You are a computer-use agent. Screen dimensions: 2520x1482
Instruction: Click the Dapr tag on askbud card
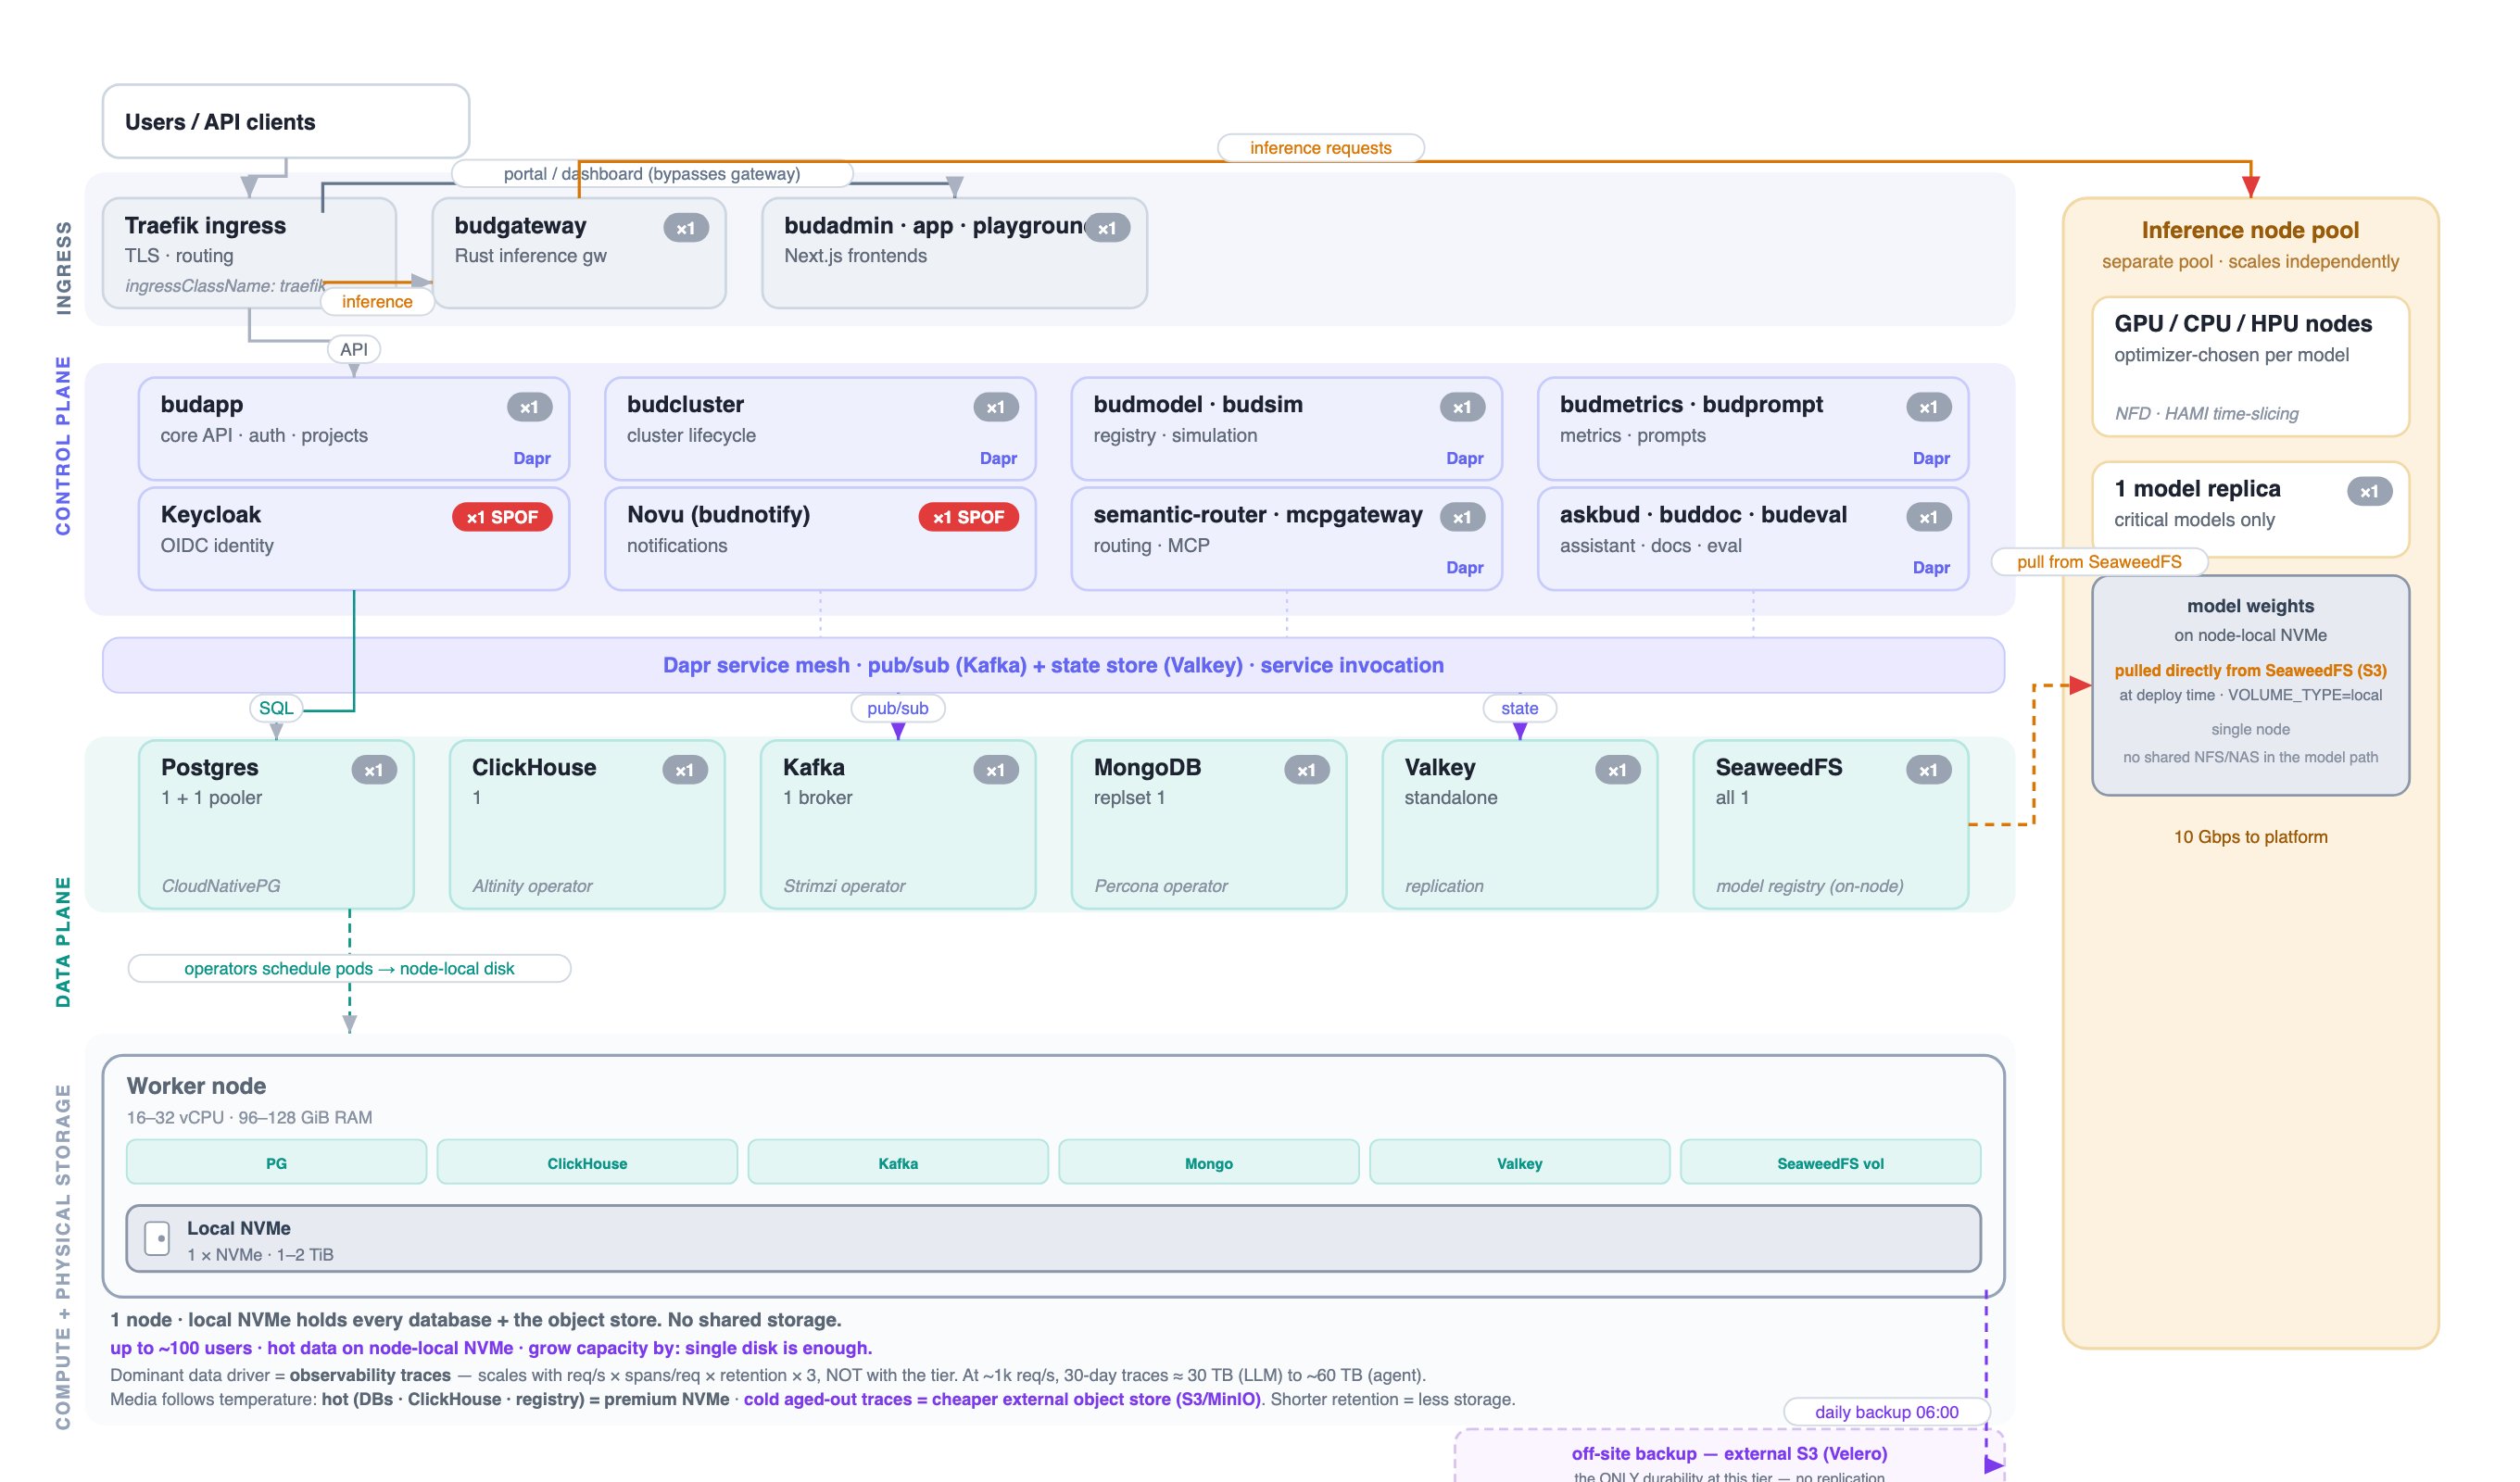pos(1931,567)
